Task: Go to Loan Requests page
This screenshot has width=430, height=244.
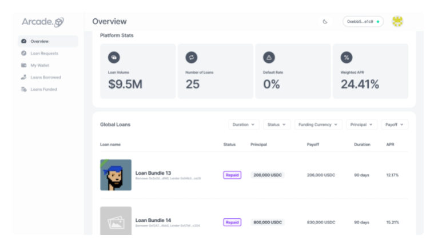Action: (45, 53)
